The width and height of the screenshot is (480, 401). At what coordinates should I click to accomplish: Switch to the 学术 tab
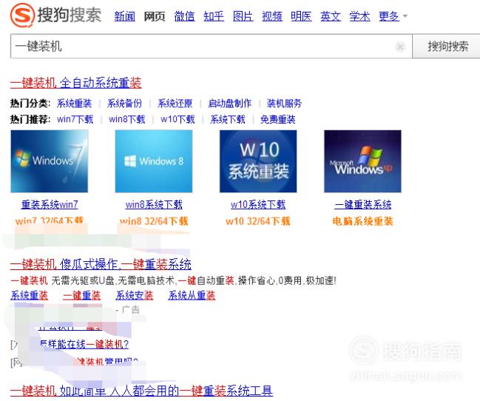point(360,16)
